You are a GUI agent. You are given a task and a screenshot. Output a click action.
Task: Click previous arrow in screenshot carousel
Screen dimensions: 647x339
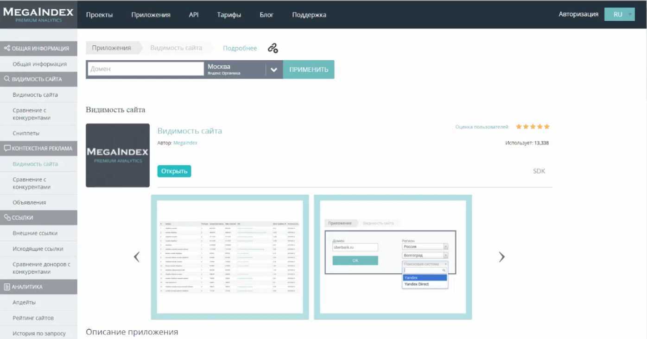pyautogui.click(x=137, y=257)
